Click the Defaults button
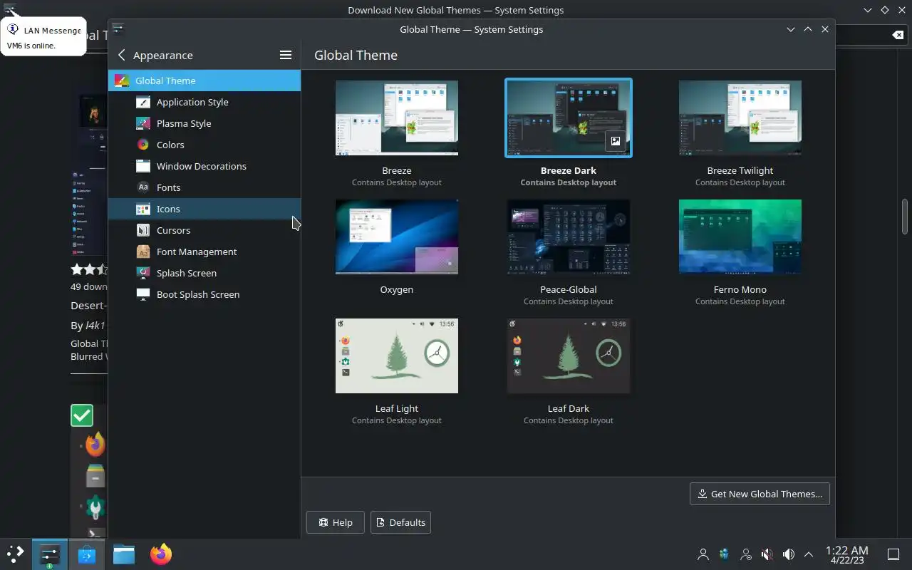Viewport: 912px width, 570px height. pyautogui.click(x=400, y=522)
